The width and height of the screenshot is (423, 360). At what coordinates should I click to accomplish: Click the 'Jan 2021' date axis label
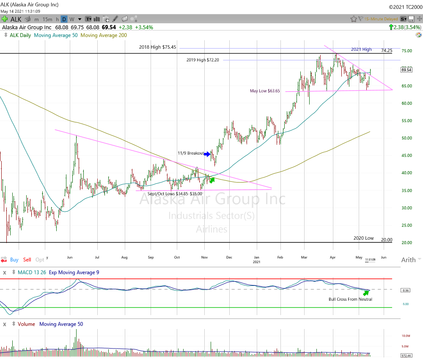click(257, 260)
